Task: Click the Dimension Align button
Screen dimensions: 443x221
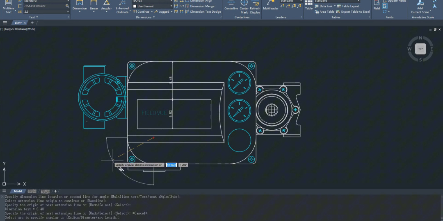Action: [199, 1]
